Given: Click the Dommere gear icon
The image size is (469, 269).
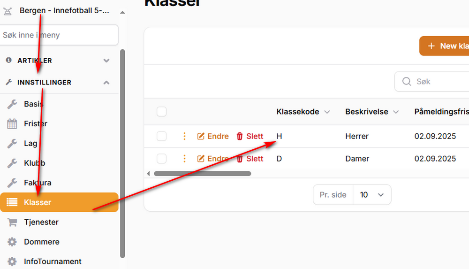Looking at the screenshot, I should [12, 242].
